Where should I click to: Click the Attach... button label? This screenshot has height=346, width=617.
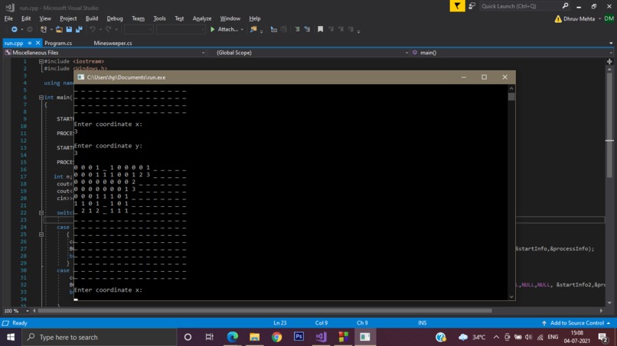pos(228,30)
